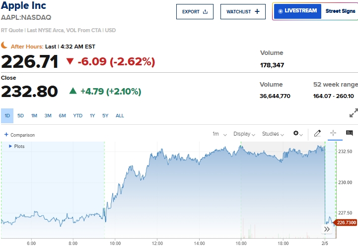Click the plus icon on Watchlist
This screenshot has width=358, height=247.
point(257,11)
